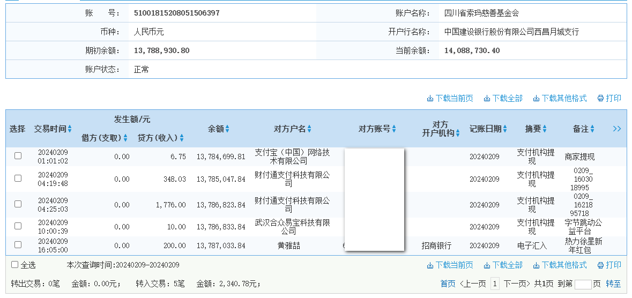Click top 下载全部 download link
This screenshot has height=298, width=632.
(503, 99)
